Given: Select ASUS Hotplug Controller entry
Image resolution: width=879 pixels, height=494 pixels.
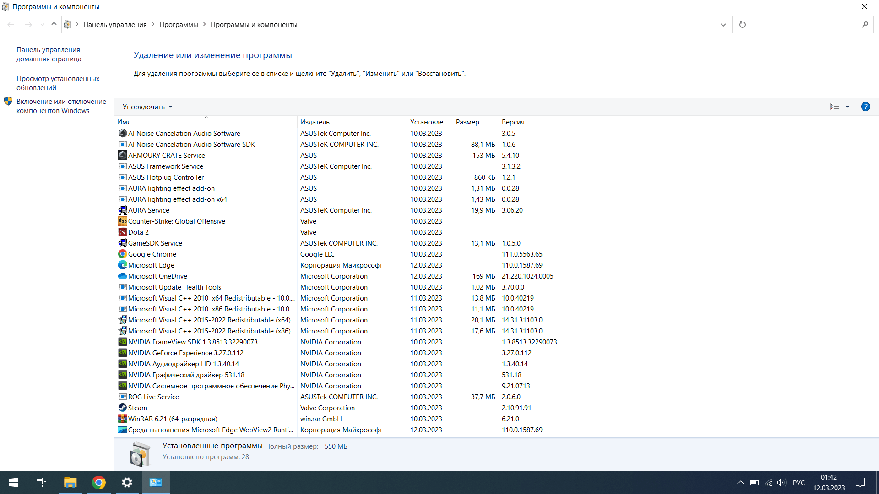Looking at the screenshot, I should (343, 177).
